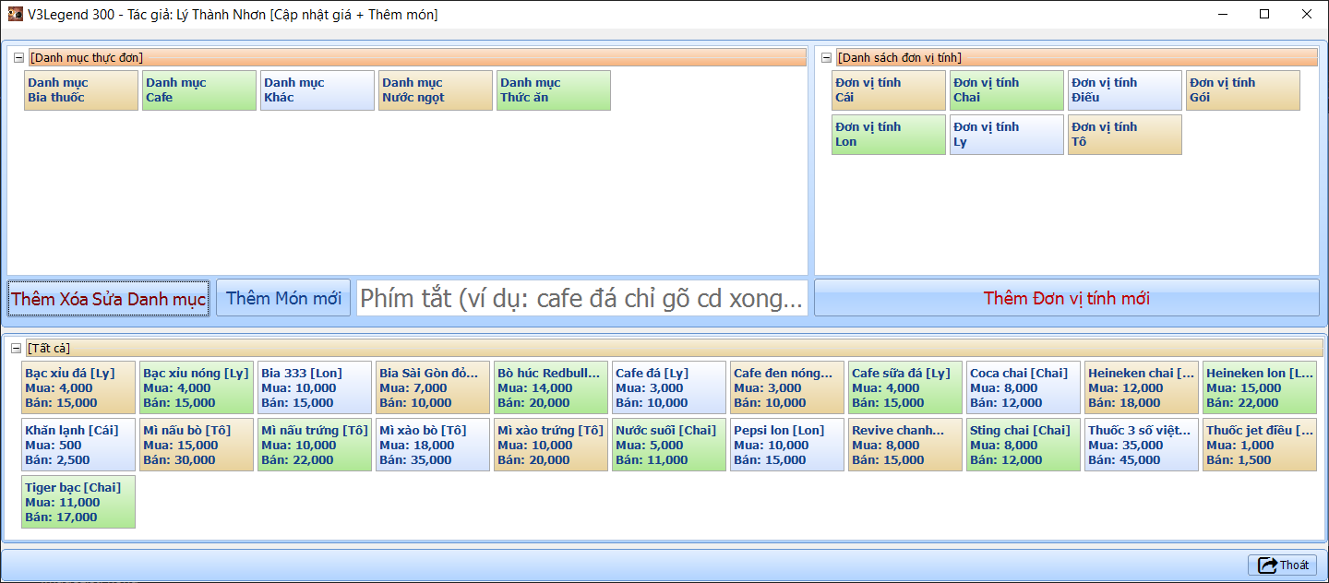Select the Đơn vị tính Tô tile
Screen dimensions: 1329x583
[1125, 135]
